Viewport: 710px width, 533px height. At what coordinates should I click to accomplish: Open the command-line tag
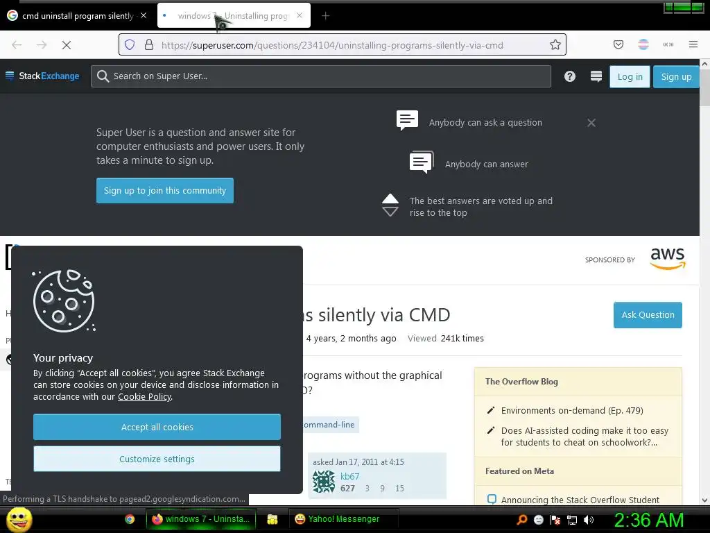pyautogui.click(x=331, y=425)
